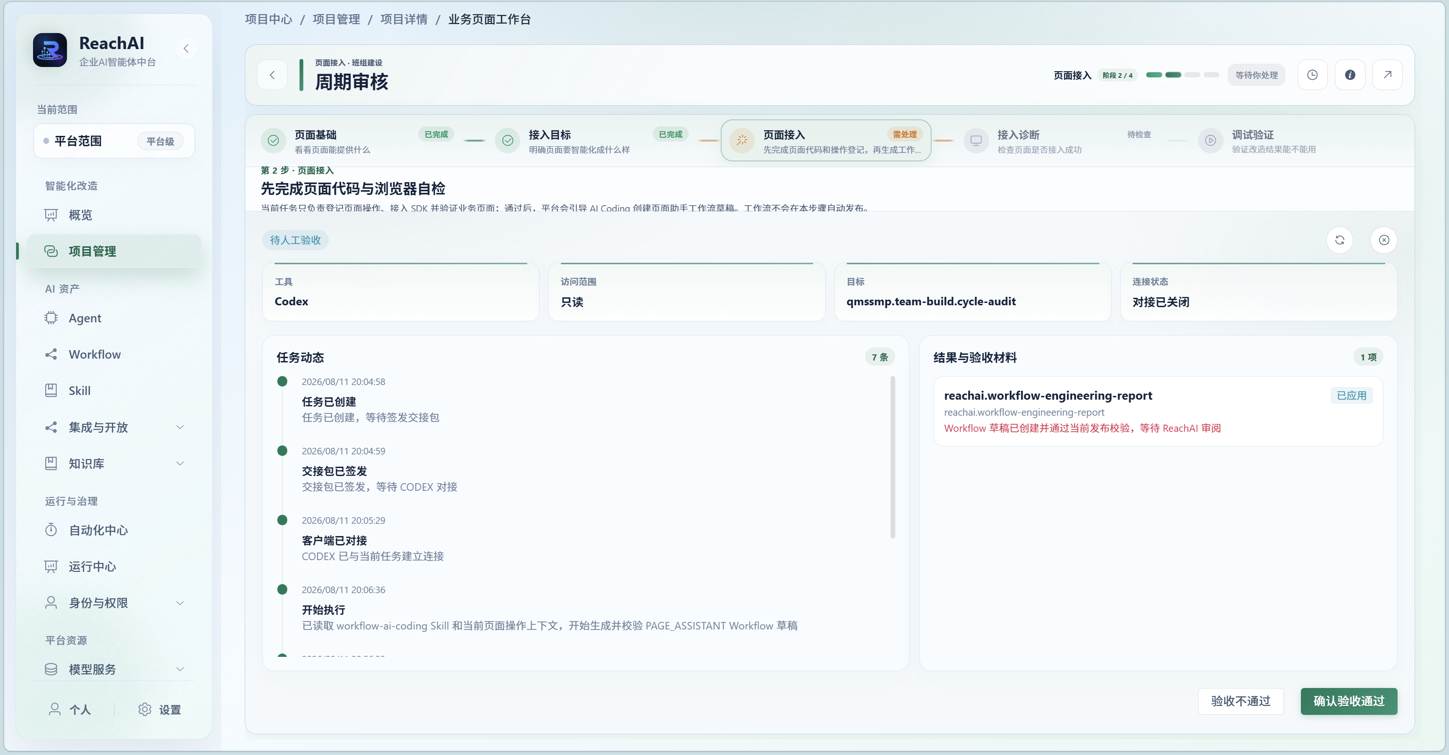Image resolution: width=1449 pixels, height=755 pixels.
Task: Go back using the header arrow button
Action: coord(272,75)
